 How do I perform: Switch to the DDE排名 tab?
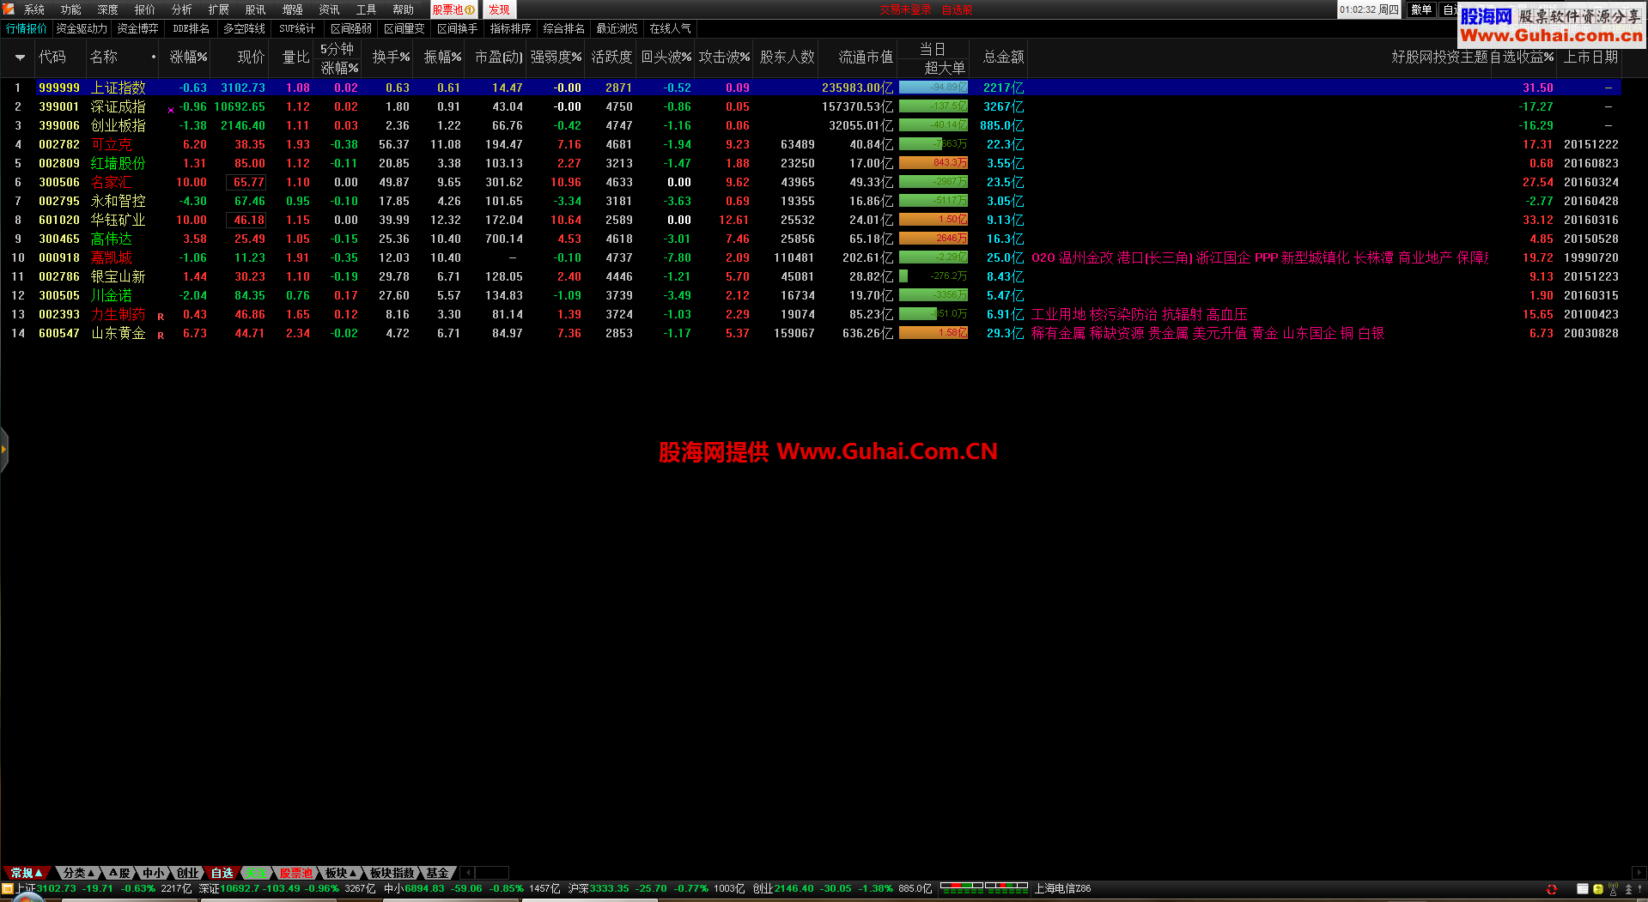pyautogui.click(x=191, y=28)
